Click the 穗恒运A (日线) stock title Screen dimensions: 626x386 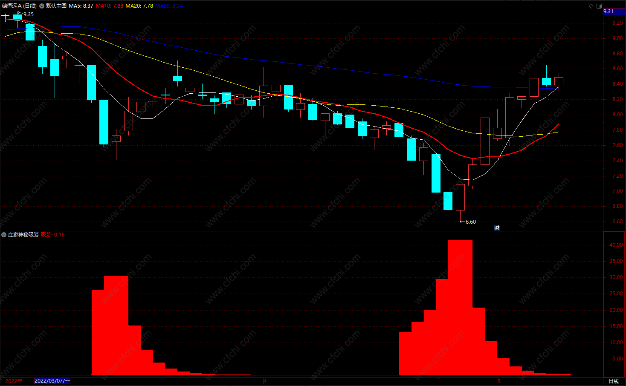tap(19, 6)
